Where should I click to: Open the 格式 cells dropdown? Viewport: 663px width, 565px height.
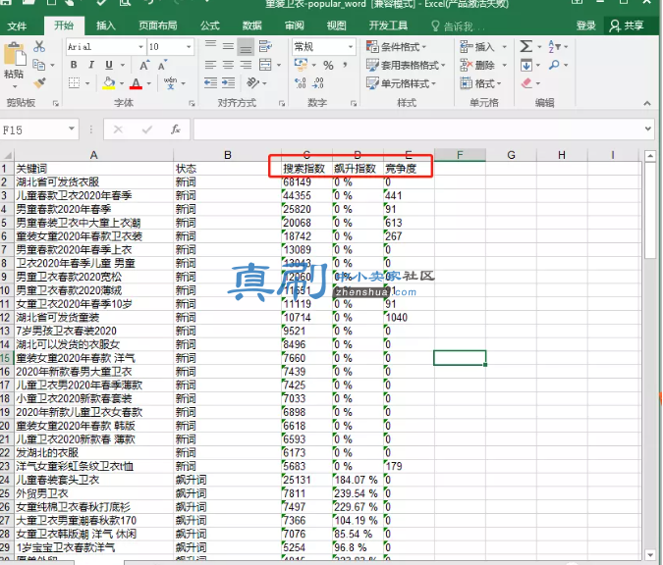tap(480, 83)
